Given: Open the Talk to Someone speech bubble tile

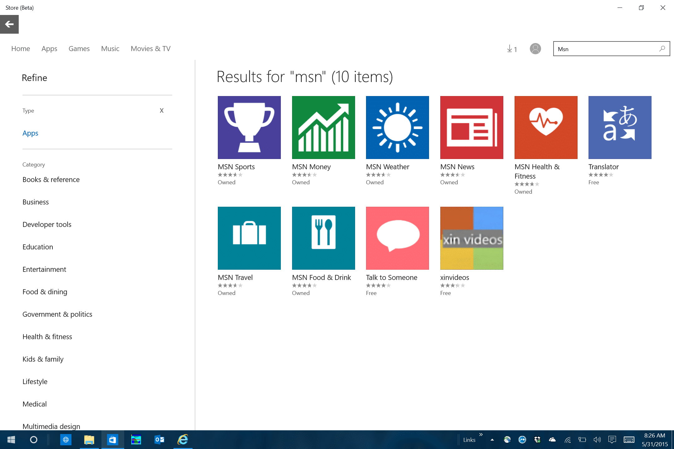Looking at the screenshot, I should point(397,238).
